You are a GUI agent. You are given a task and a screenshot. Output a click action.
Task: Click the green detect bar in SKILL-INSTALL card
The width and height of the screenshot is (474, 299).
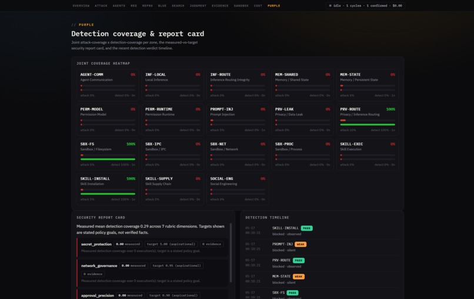tap(108, 194)
